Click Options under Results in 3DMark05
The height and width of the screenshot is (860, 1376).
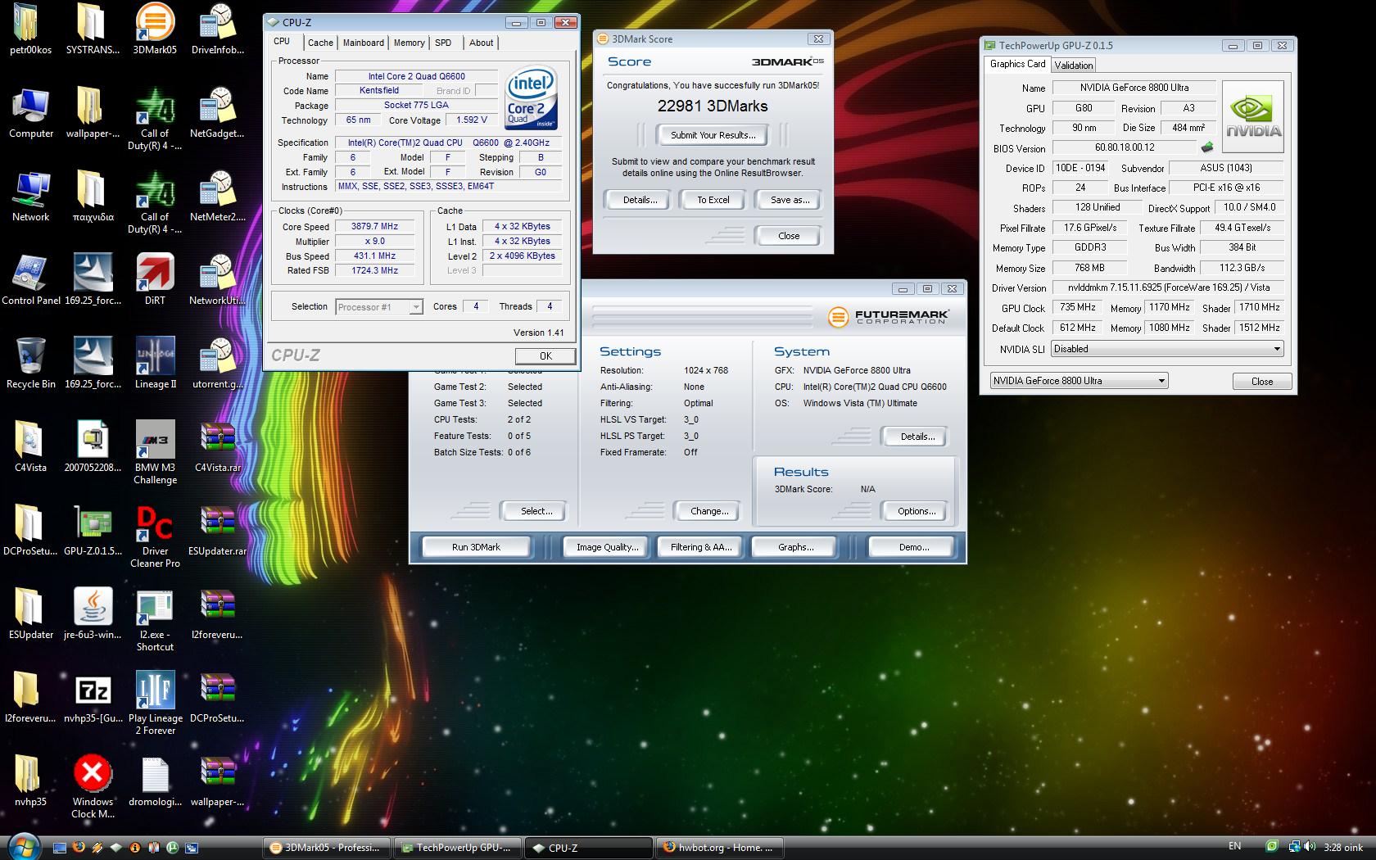coord(917,511)
